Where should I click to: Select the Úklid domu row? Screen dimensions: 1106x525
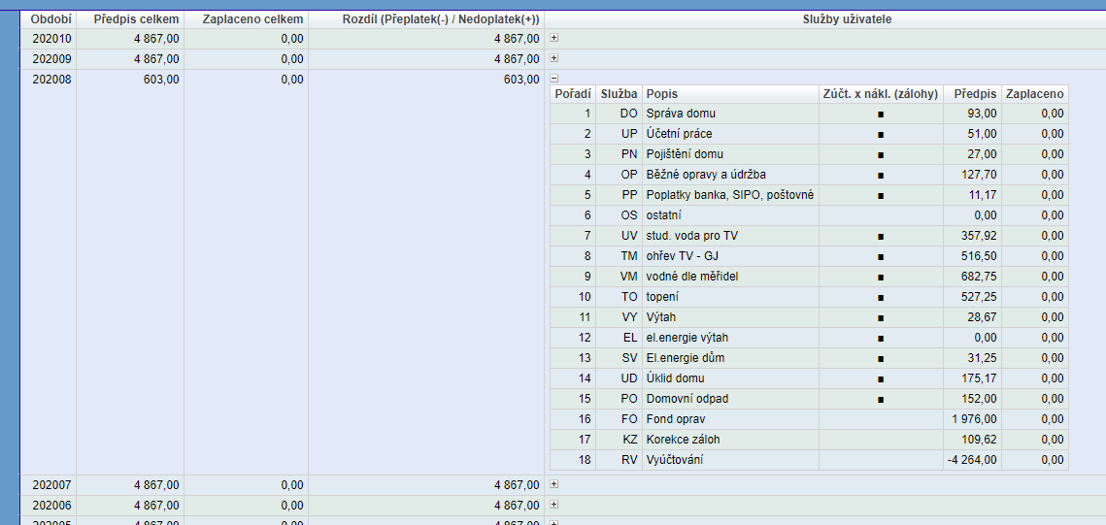point(810,379)
